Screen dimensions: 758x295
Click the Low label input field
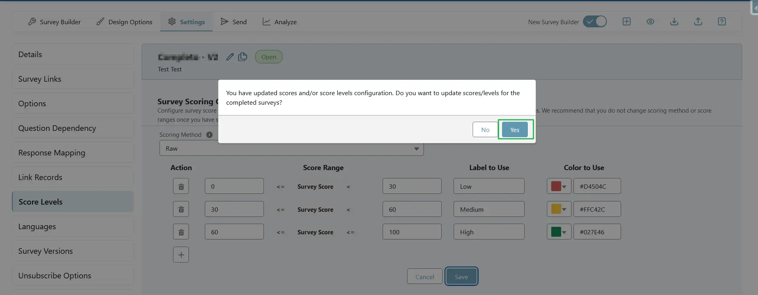tap(489, 186)
